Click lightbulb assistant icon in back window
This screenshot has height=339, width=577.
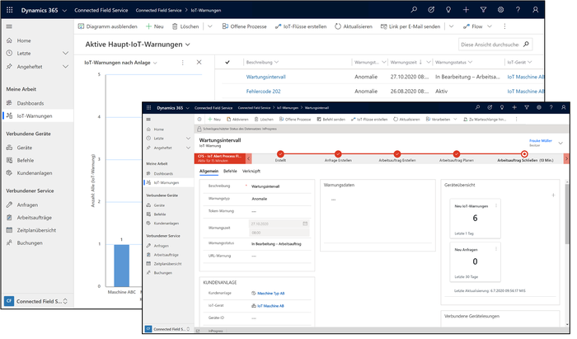click(448, 10)
